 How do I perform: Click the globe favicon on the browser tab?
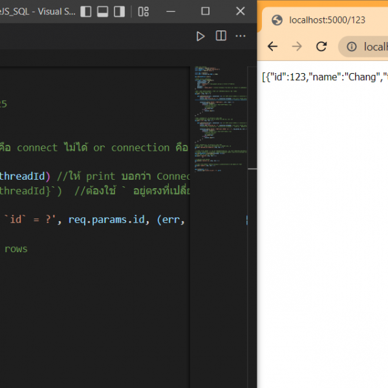[277, 20]
